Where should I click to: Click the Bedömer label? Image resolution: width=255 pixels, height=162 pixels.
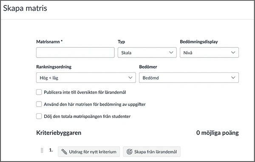pos(148,67)
